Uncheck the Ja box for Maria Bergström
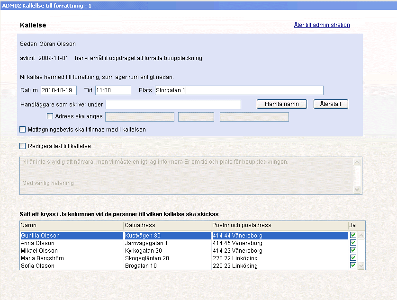397x300 pixels. click(352, 258)
